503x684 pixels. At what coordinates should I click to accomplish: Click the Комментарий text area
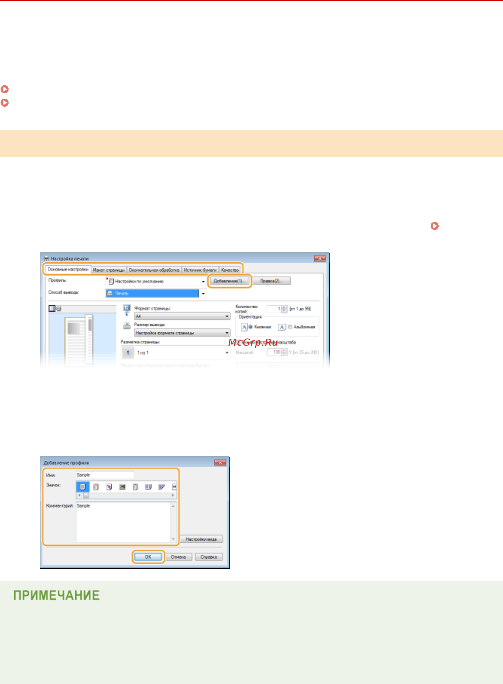point(123,523)
